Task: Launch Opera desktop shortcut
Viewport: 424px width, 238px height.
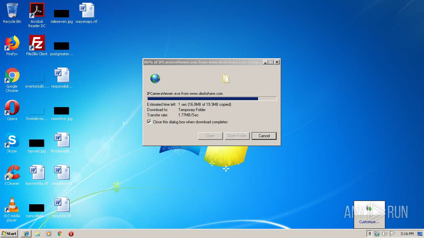Action: coord(12,110)
